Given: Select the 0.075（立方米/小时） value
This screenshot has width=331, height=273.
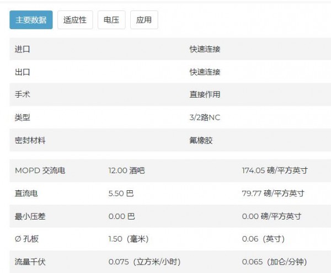Looking at the screenshot, I should click(145, 262).
